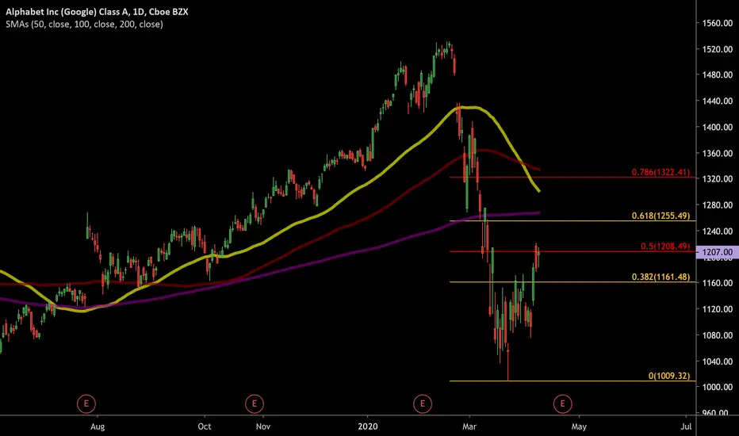Click the May label on time axis
Image resolution: width=739 pixels, height=436 pixels.
tap(579, 426)
